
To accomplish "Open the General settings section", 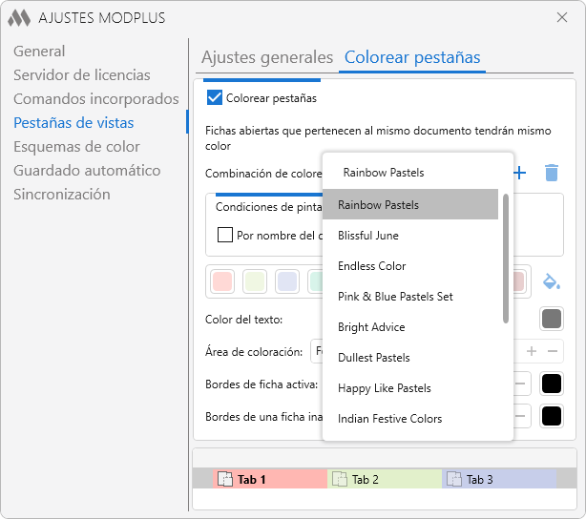I will tap(39, 52).
